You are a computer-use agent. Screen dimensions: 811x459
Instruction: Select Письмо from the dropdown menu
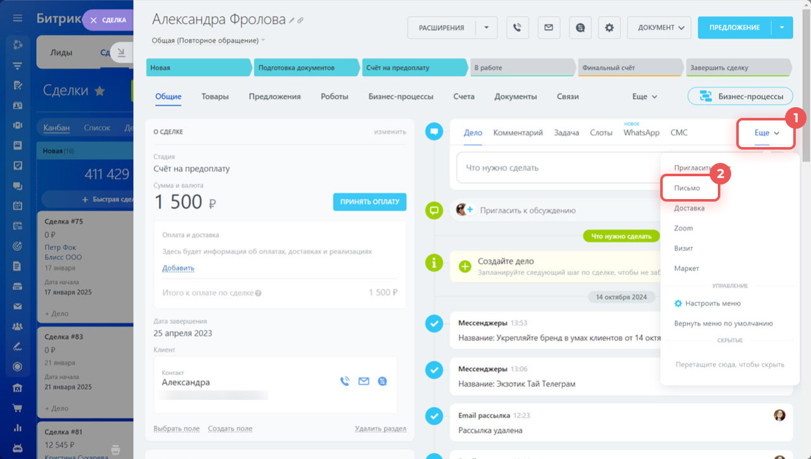point(687,188)
